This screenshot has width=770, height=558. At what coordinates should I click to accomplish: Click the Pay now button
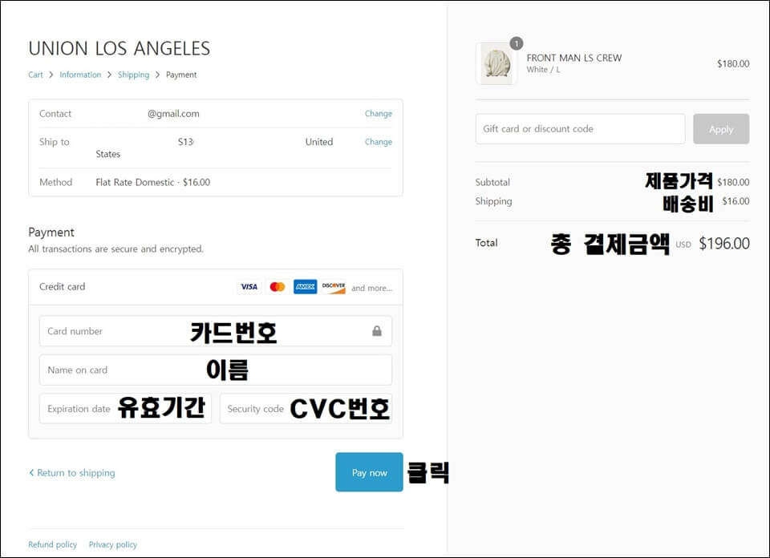coord(369,472)
